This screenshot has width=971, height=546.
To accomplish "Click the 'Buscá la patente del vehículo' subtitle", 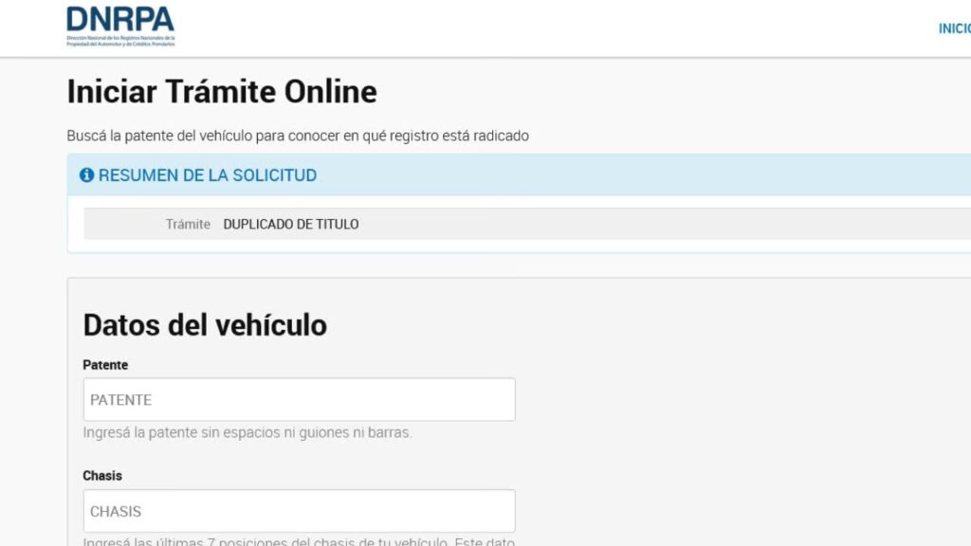I will (x=298, y=136).
